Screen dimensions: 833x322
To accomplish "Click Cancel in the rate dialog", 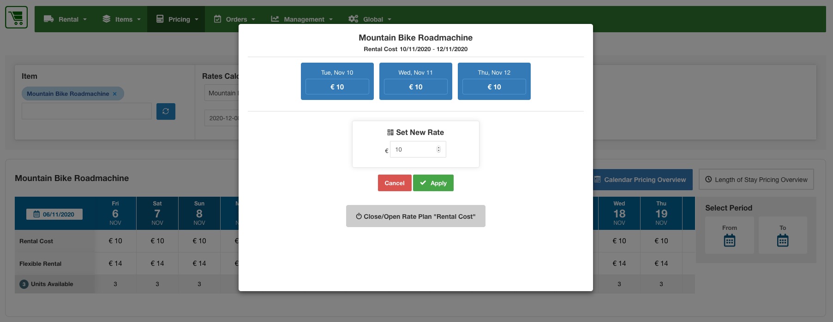I will tap(395, 183).
